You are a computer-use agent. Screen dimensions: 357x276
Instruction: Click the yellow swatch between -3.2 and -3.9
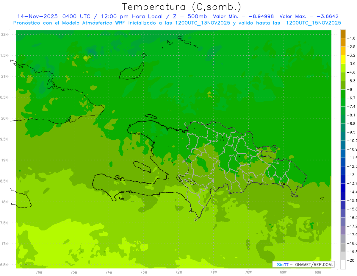pos(343,60)
